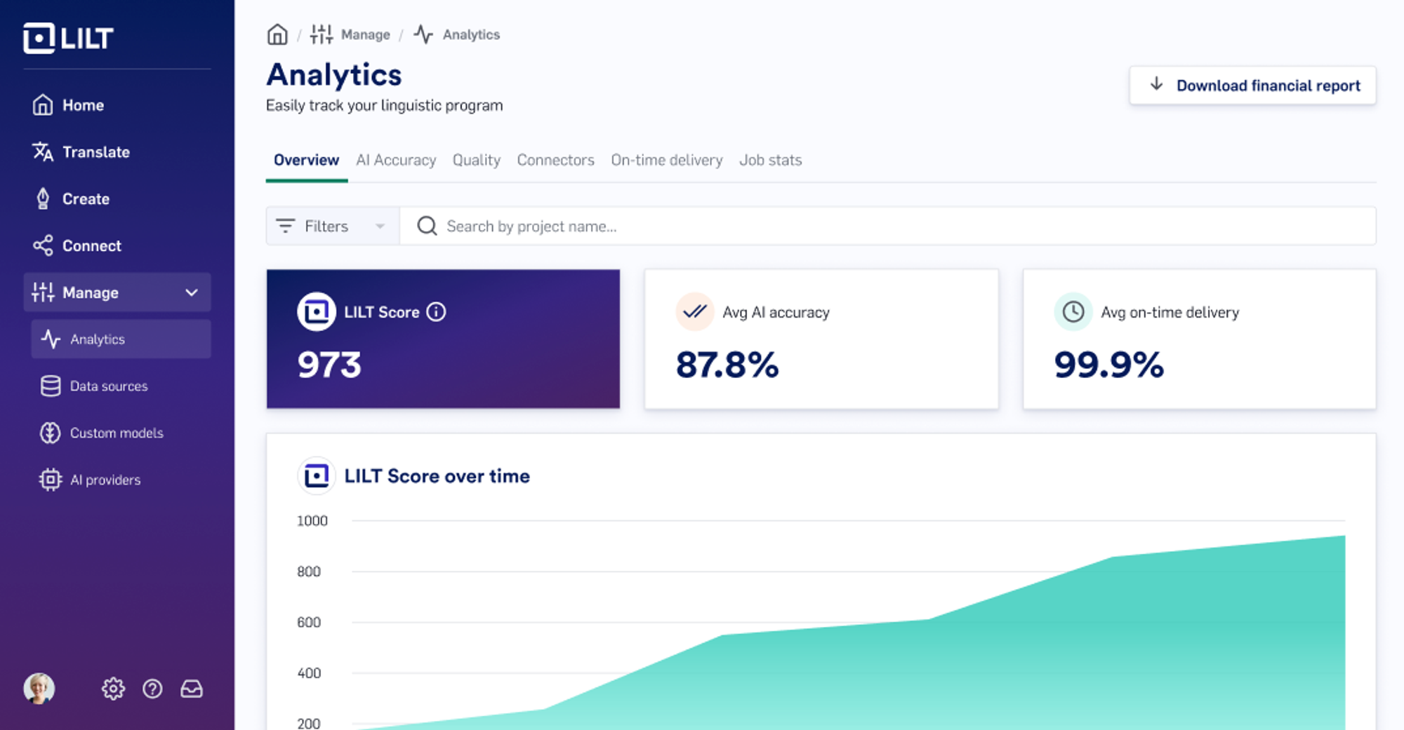Click the 800 axis label
The width and height of the screenshot is (1404, 730).
click(309, 572)
